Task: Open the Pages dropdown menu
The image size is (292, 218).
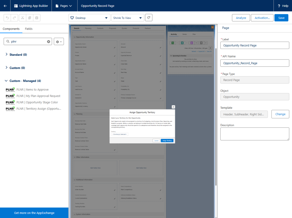Action: [x=64, y=6]
